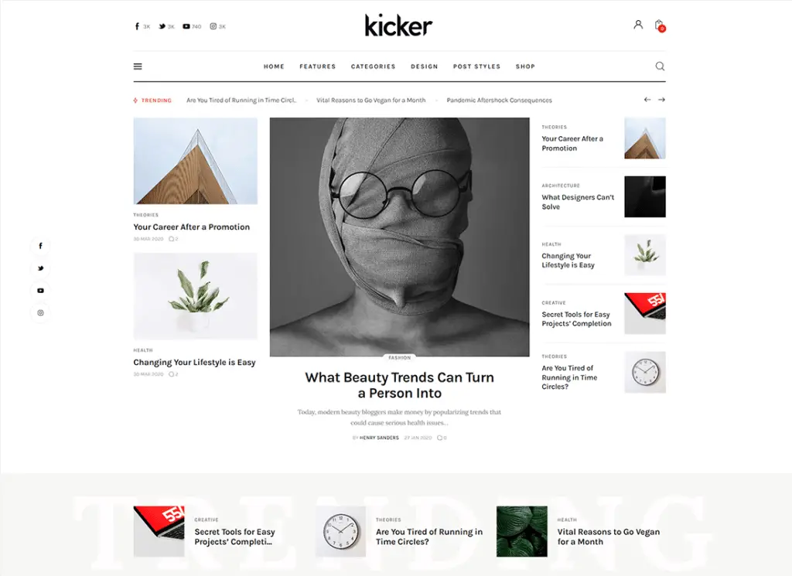Click the search magnifier icon

tap(660, 66)
